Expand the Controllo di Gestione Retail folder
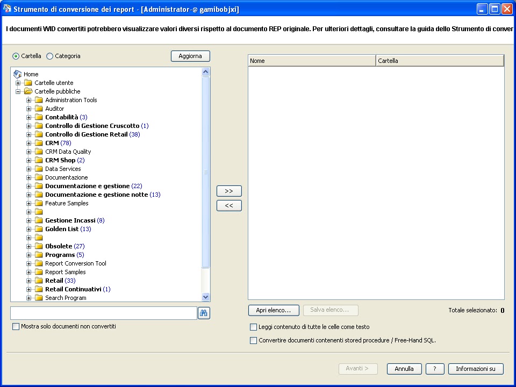The width and height of the screenshot is (516, 387). click(28, 134)
